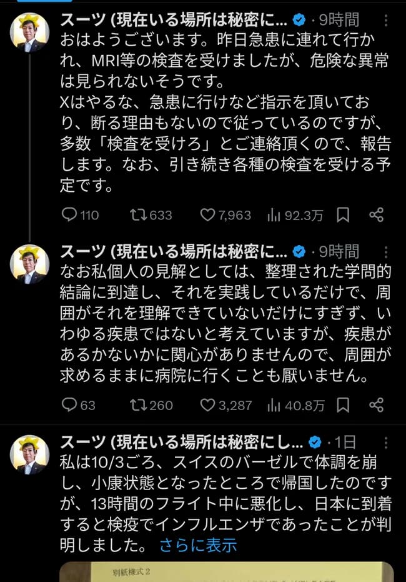
Task: Bookmark the first tweet
Action: (342, 215)
